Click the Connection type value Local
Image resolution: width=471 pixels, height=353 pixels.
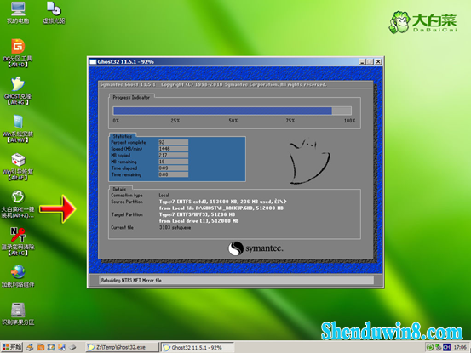[x=164, y=196]
